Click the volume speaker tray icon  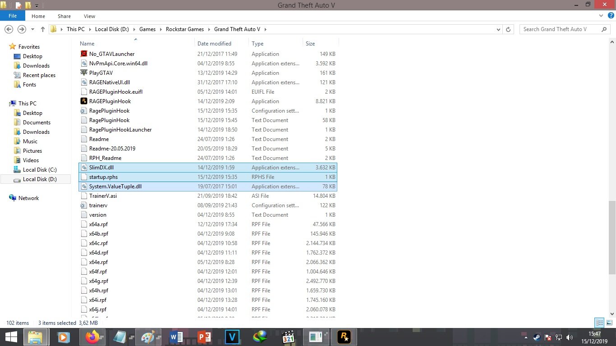[x=570, y=337]
